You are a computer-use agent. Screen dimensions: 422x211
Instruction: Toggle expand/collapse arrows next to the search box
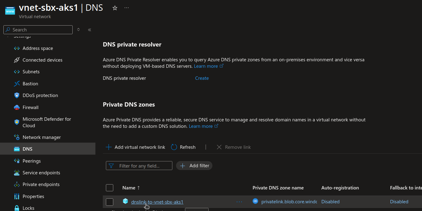(x=78, y=30)
